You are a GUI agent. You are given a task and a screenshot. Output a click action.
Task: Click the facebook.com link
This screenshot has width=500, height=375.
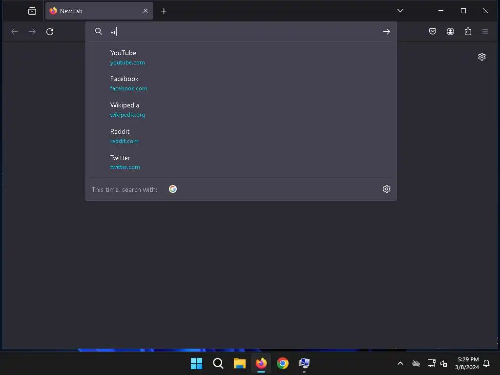point(129,89)
